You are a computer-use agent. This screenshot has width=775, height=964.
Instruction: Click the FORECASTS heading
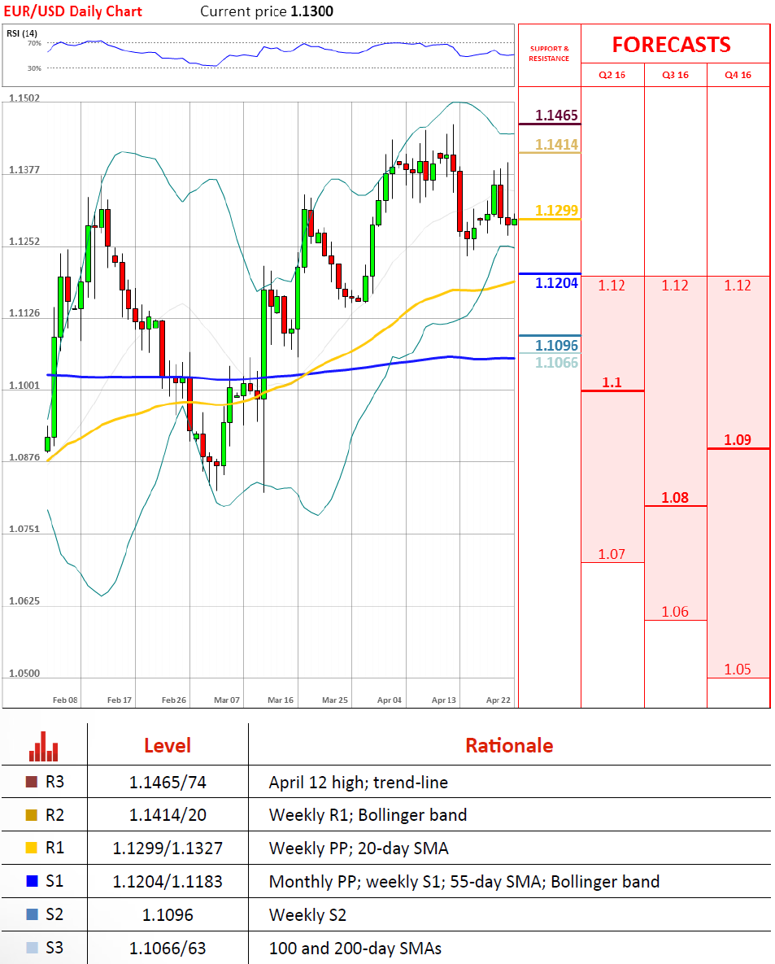click(x=671, y=45)
